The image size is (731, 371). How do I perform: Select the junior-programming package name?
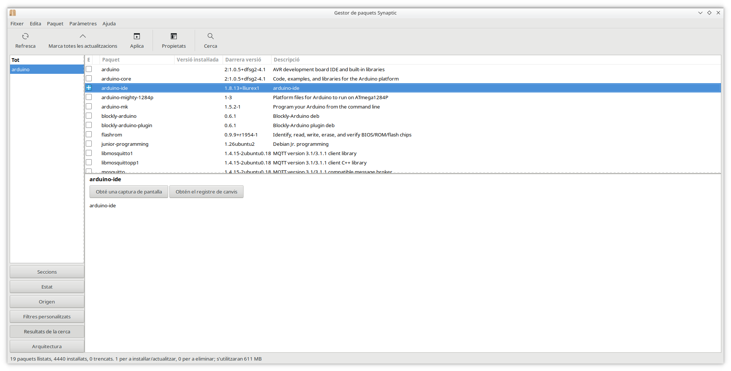[125, 144]
